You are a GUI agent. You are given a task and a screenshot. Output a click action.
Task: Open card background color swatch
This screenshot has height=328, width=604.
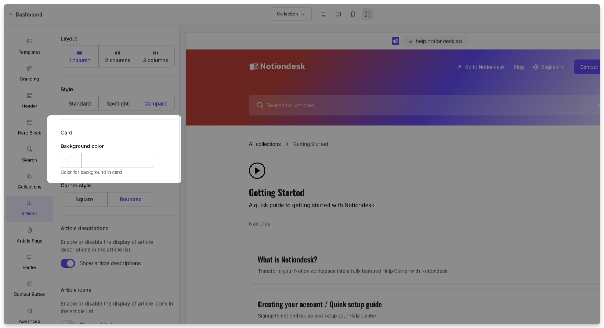[x=71, y=160]
